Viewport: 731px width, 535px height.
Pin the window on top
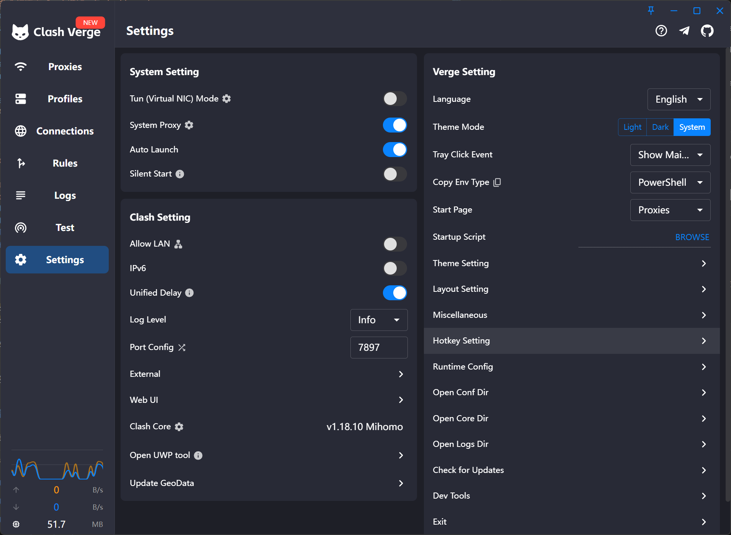pyautogui.click(x=651, y=11)
